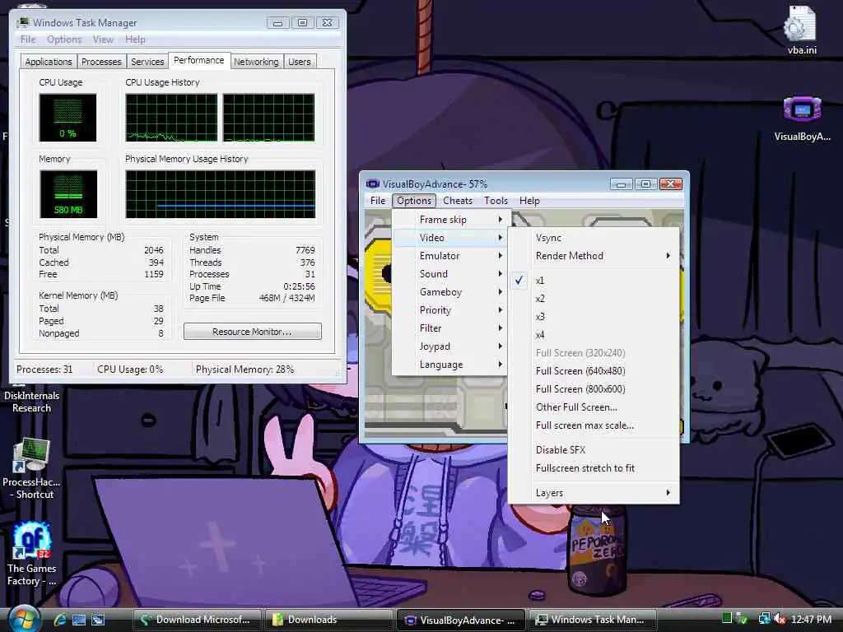The width and height of the screenshot is (843, 632).
Task: Click the muted volume tray icon
Action: pyautogui.click(x=780, y=619)
